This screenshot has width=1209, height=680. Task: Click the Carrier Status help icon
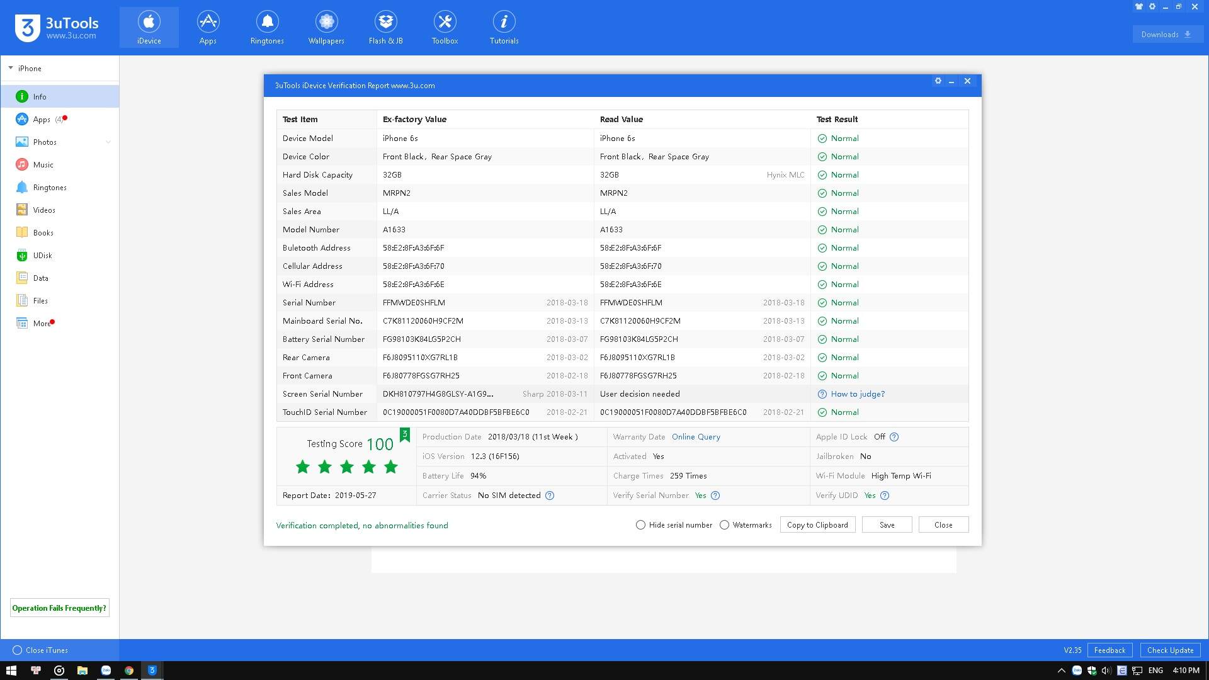[x=550, y=496]
